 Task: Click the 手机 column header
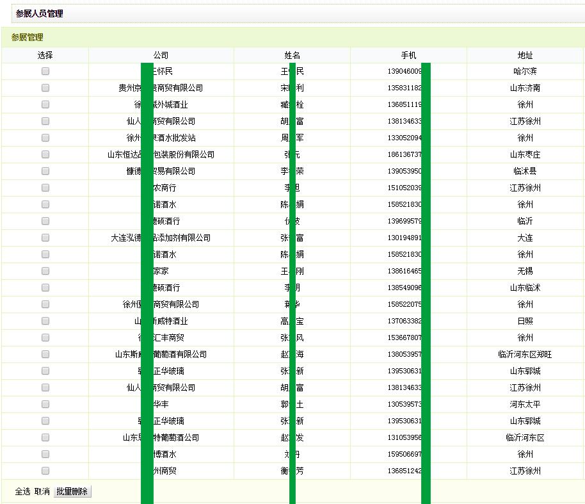(x=408, y=56)
